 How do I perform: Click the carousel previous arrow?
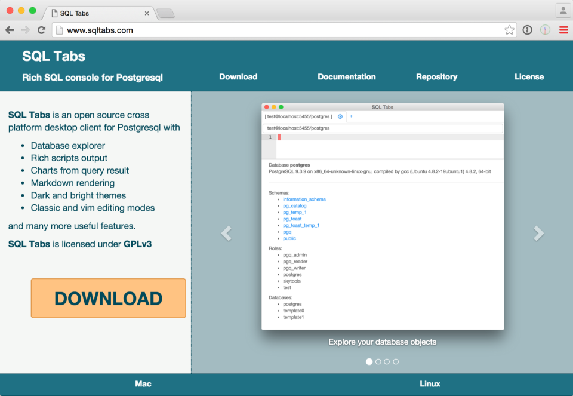coord(226,234)
